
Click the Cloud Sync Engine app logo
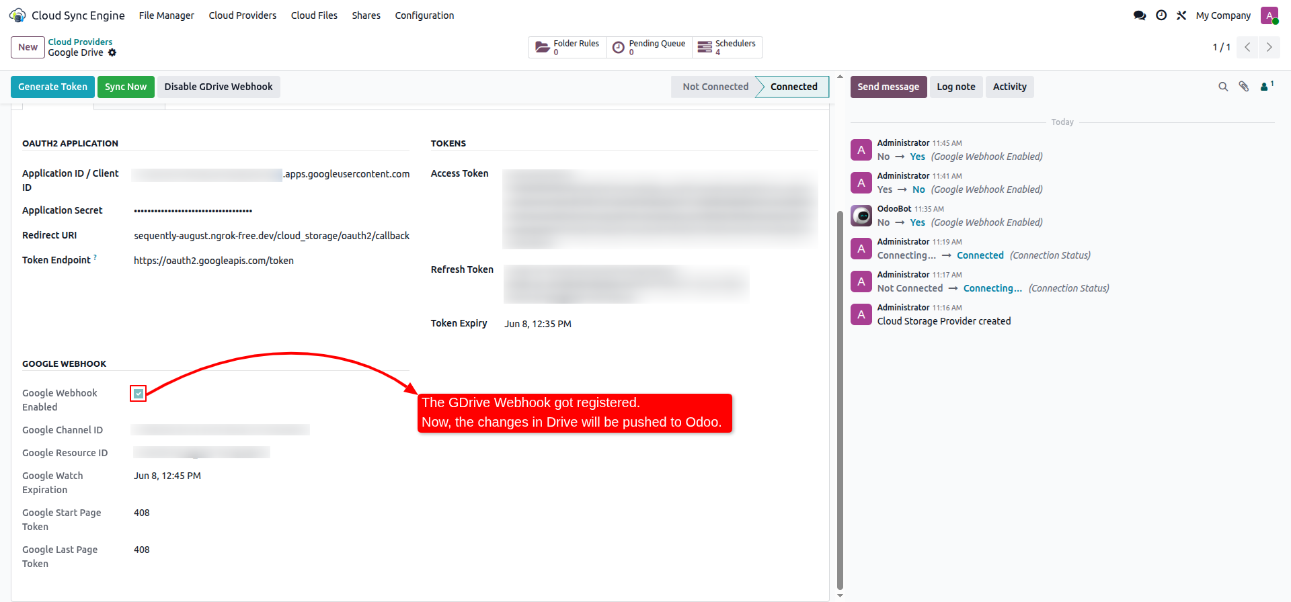(17, 15)
